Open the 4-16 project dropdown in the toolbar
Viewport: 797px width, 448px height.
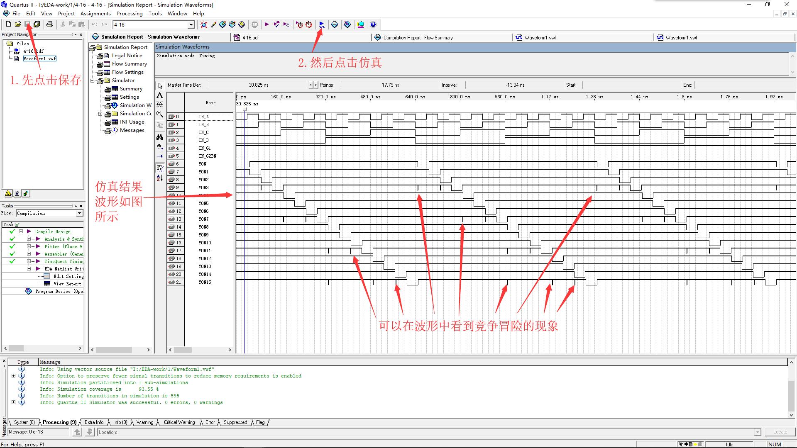pos(191,25)
